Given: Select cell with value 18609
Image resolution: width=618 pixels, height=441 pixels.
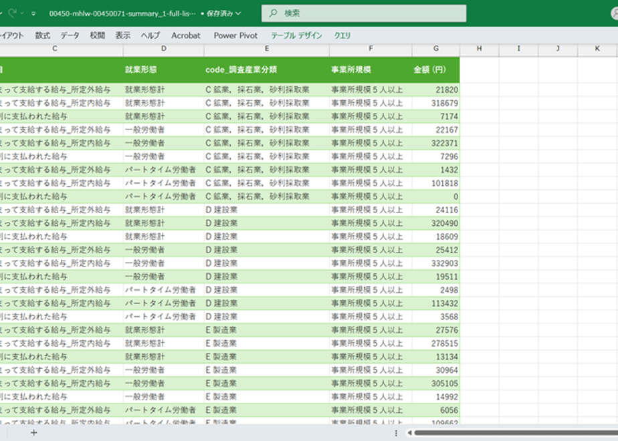Looking at the screenshot, I should (x=436, y=237).
